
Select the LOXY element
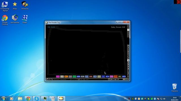coord(87,76)
